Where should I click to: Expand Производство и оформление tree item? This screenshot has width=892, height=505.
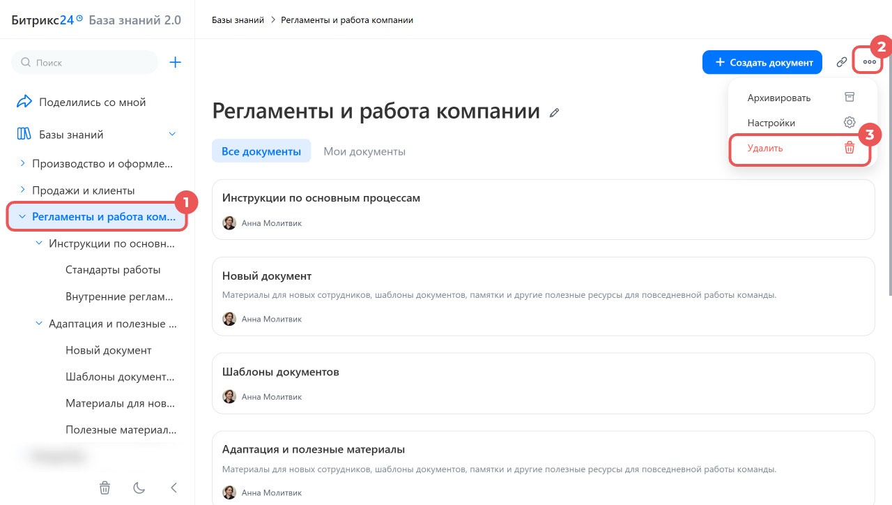pos(22,163)
